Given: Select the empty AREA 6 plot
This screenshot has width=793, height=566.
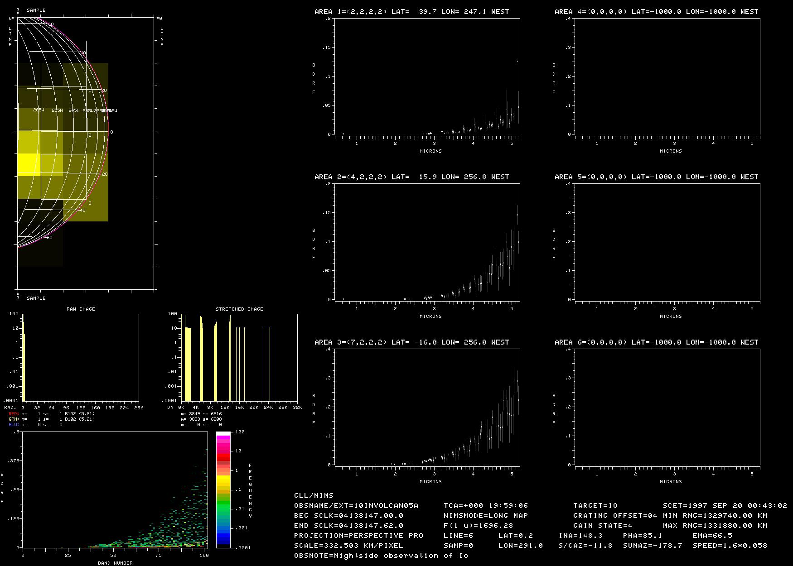Looking at the screenshot, I should 667,407.
